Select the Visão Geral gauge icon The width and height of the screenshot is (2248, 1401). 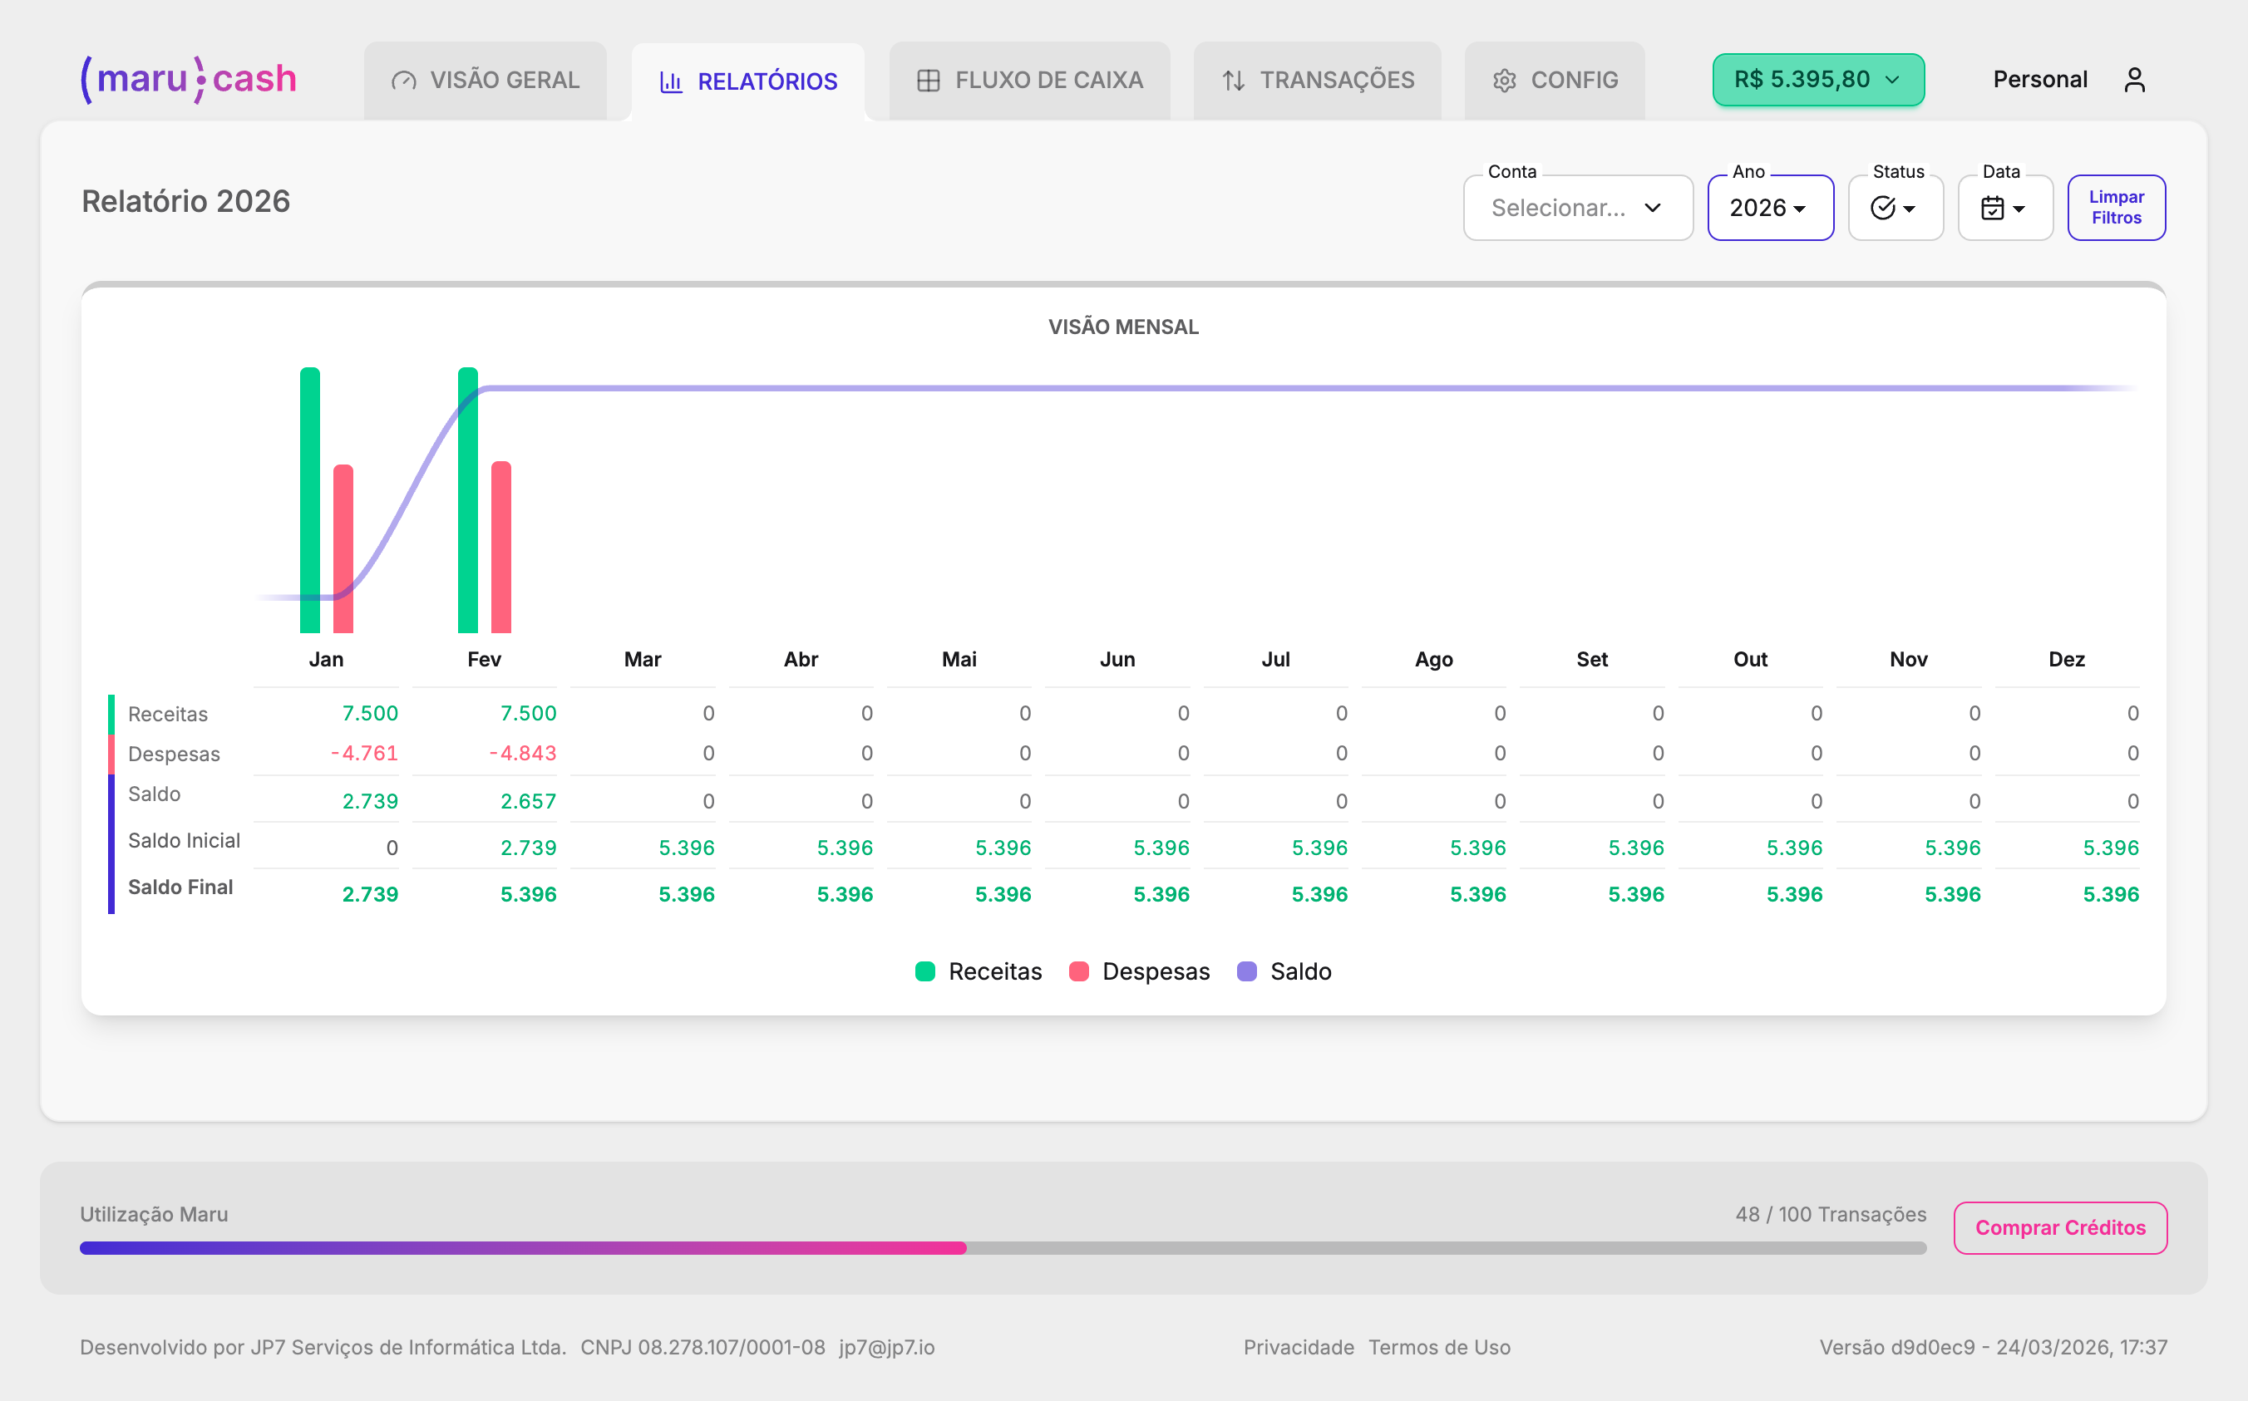tap(402, 81)
